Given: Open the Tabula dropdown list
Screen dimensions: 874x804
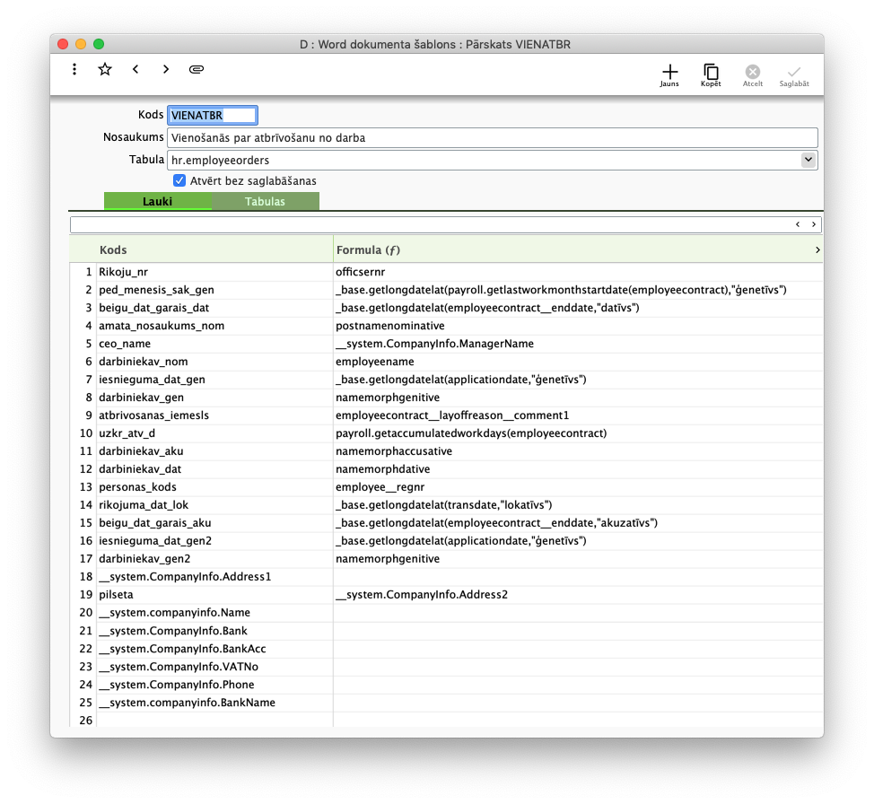Looking at the screenshot, I should coord(808,160).
